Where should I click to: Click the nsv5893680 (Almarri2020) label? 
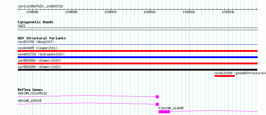pos(39,60)
